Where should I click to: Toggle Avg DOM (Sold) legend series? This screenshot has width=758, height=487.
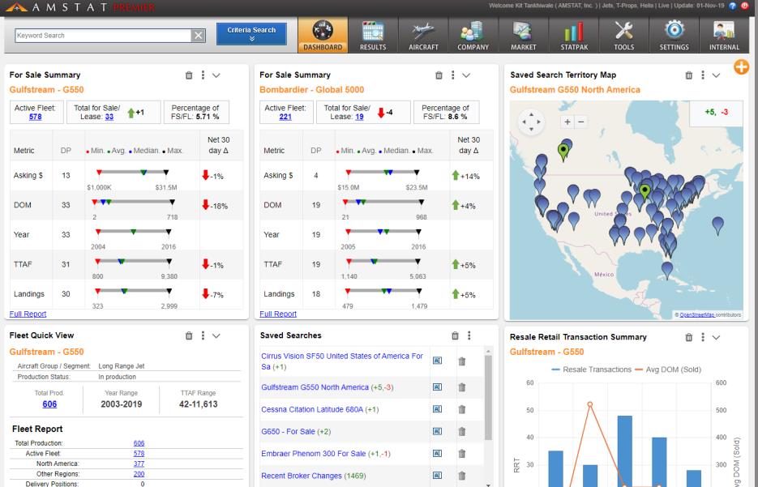tap(667, 370)
